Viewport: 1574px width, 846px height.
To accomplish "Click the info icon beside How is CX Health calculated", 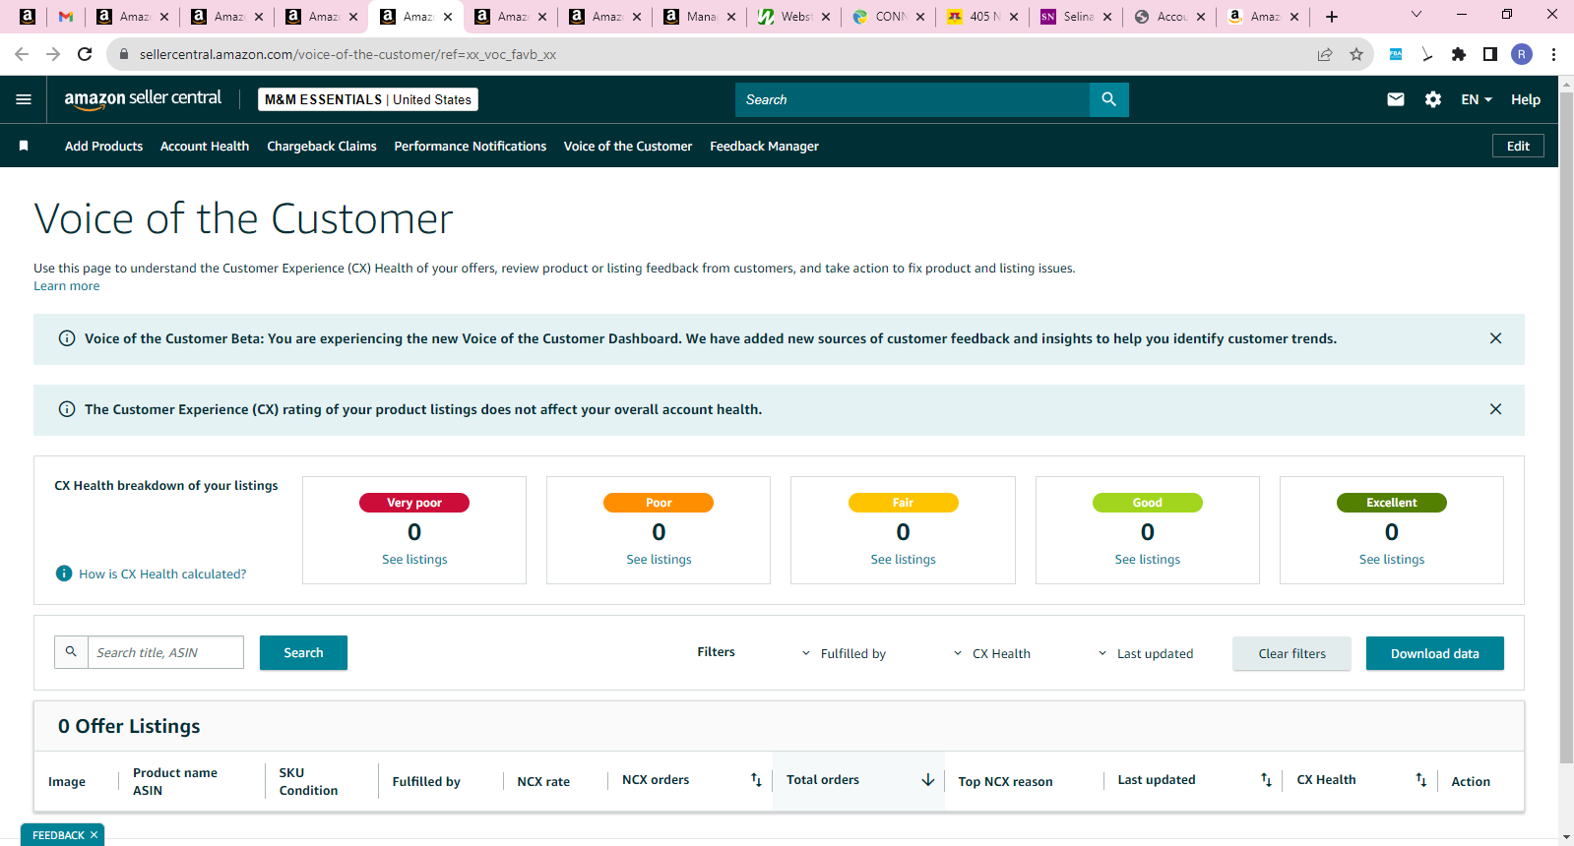I will [x=64, y=574].
